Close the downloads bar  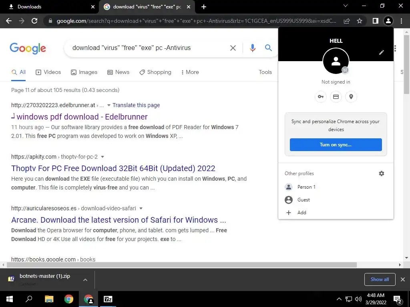pyautogui.click(x=403, y=279)
